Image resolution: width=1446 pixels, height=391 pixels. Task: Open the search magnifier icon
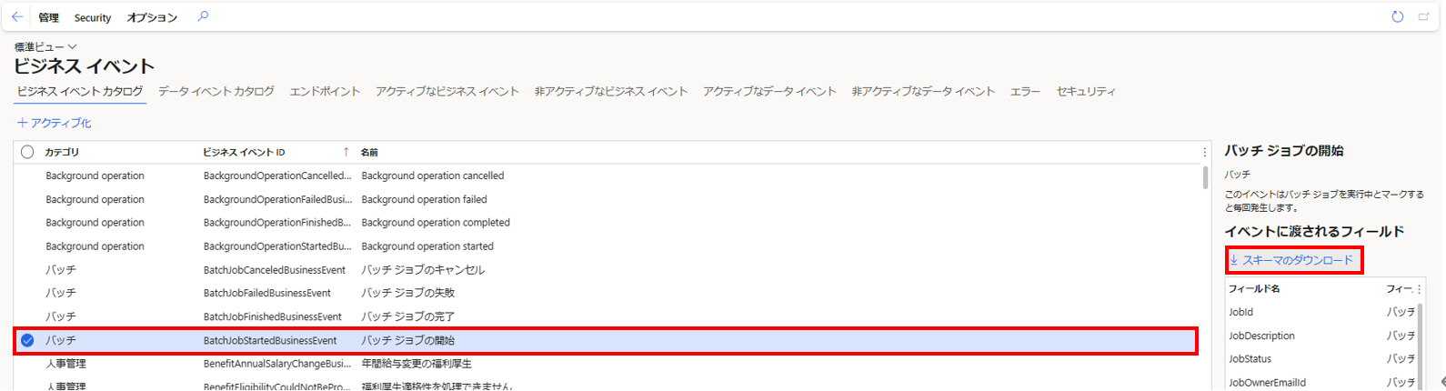click(x=203, y=16)
